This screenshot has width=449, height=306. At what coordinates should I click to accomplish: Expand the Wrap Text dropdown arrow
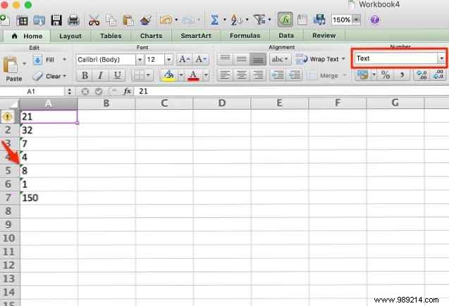tap(343, 59)
